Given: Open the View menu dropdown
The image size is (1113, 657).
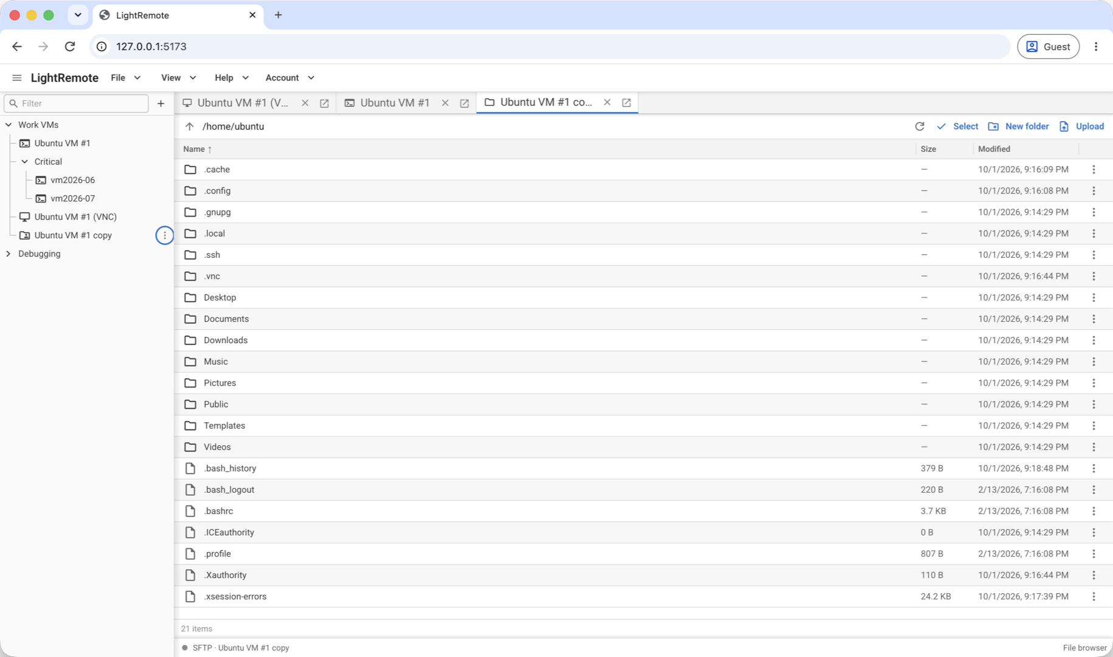Looking at the screenshot, I should [x=178, y=78].
